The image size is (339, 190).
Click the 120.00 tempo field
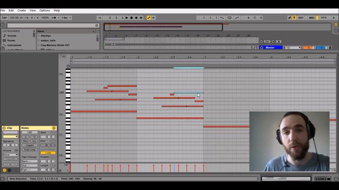click(x=14, y=18)
